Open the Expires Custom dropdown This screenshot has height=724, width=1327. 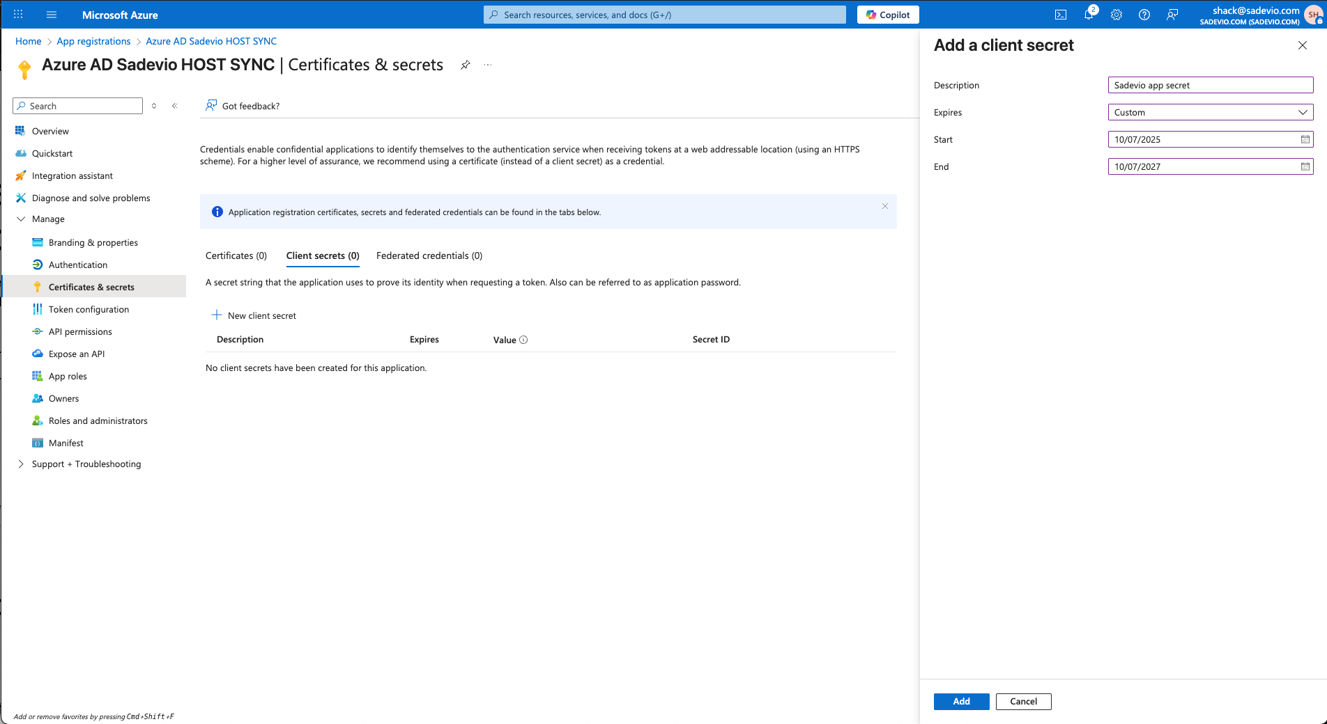point(1210,112)
